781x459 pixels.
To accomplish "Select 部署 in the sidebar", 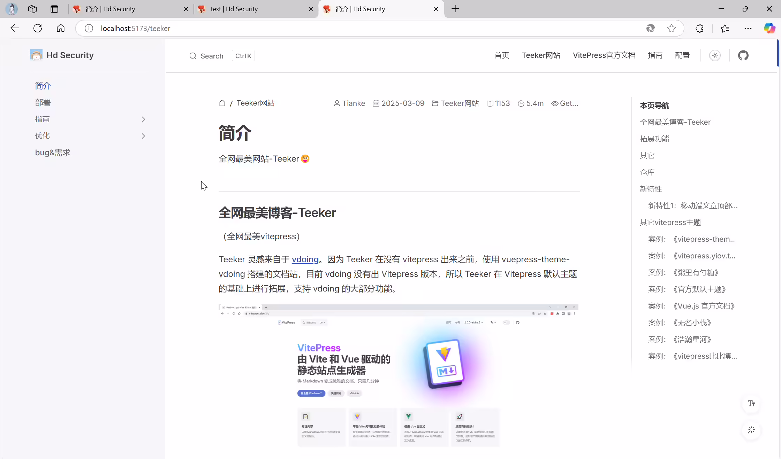I will 43,102.
